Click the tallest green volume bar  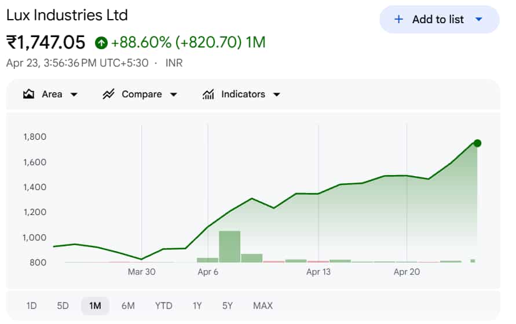tap(230, 246)
